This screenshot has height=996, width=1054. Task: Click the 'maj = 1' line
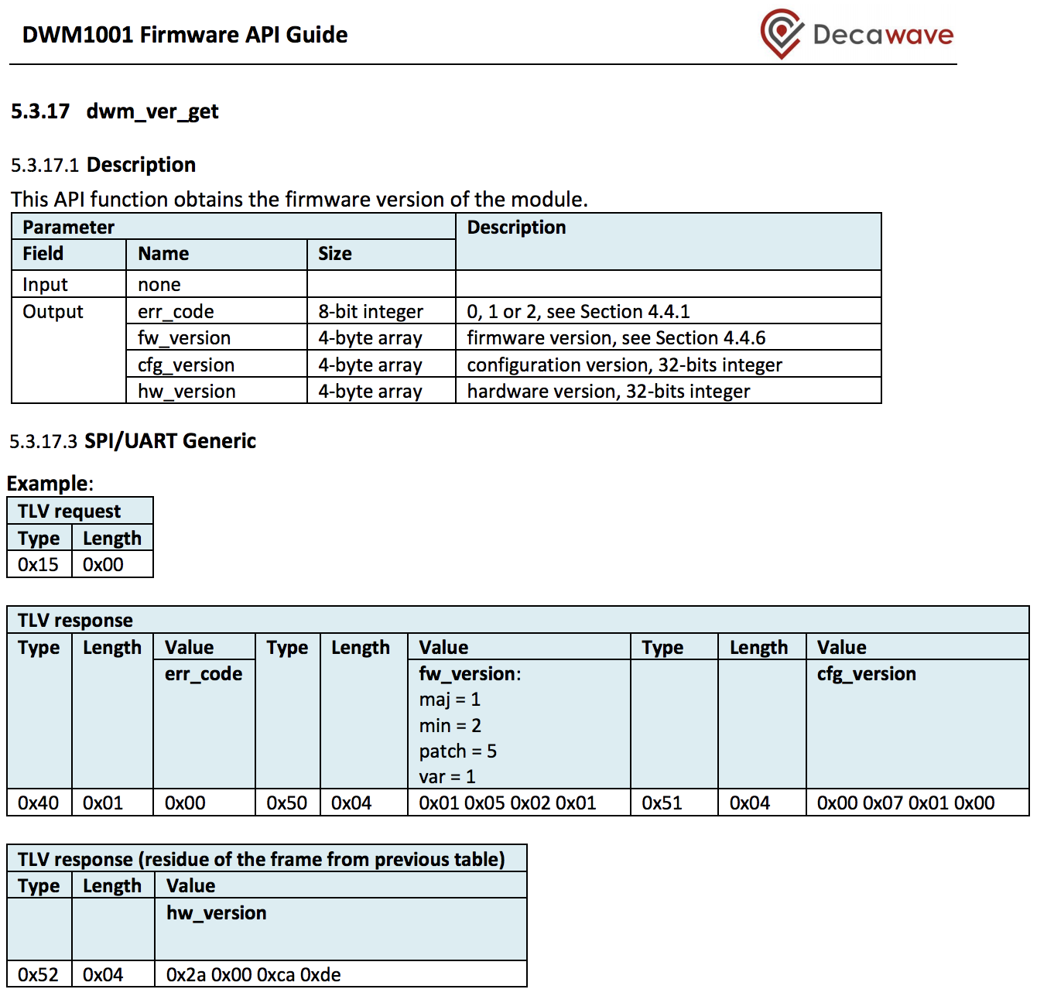tap(450, 700)
